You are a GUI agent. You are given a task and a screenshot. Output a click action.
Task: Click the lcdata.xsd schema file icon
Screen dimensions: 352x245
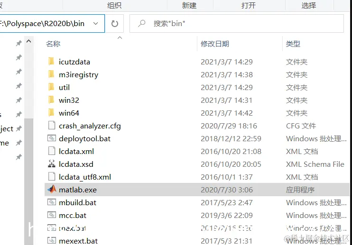pos(52,163)
